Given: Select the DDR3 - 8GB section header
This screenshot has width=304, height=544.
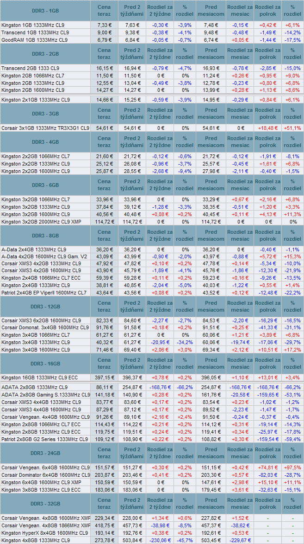Looking at the screenshot, I should (x=45, y=236).
